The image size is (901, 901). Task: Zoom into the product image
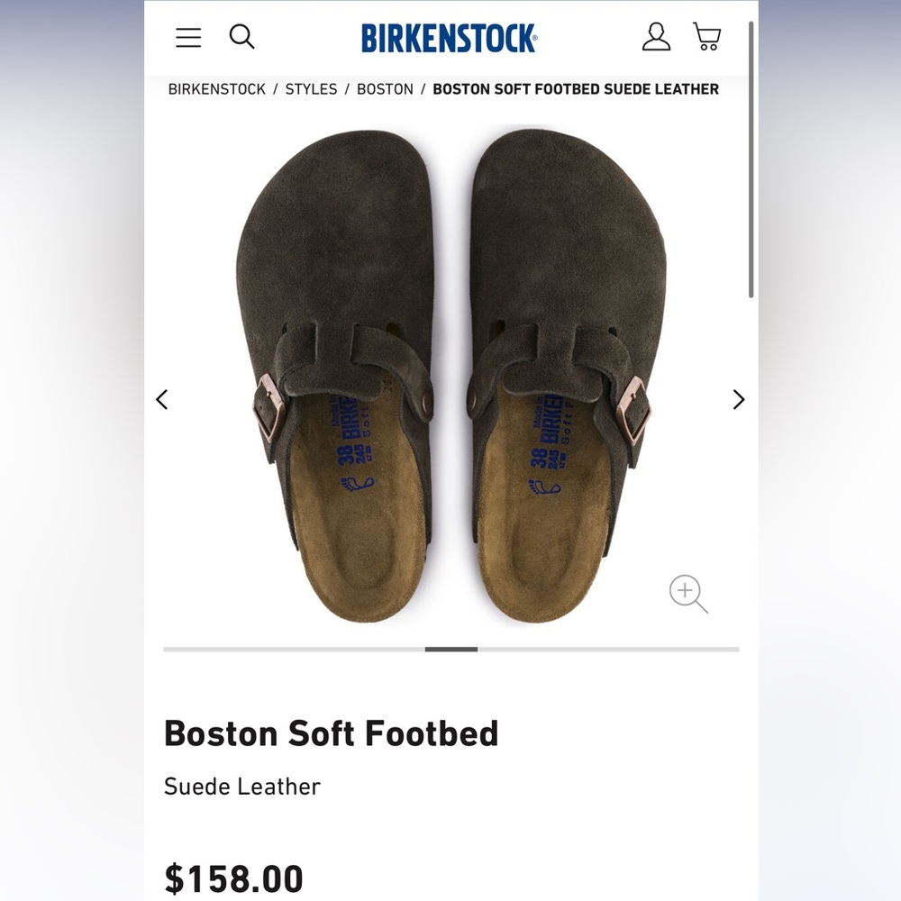687,592
